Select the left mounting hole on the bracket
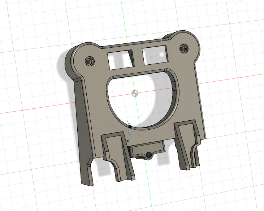Image resolution: width=264 pixels, height=211 pixels. tap(89, 61)
